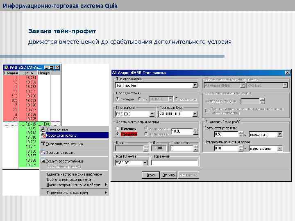Click the red price cell 18,733
The image size is (295, 221).
pyautogui.click(x=28, y=82)
